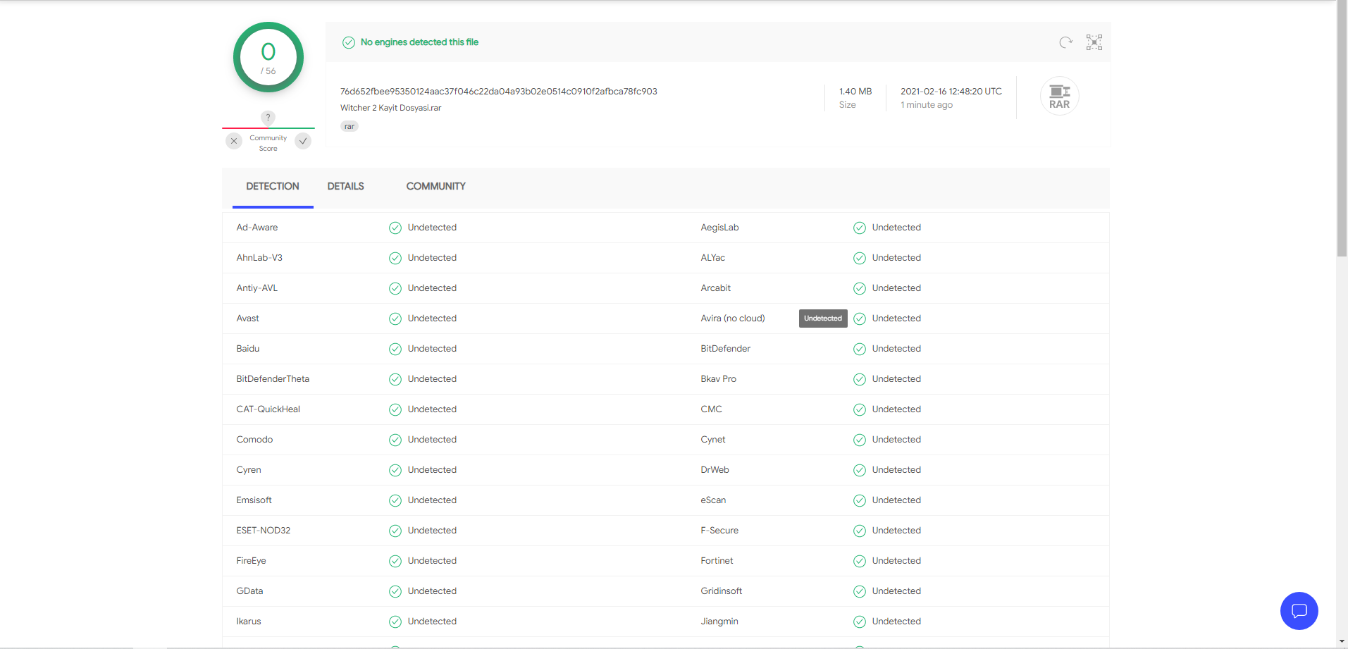Vote file as malicious with X button
This screenshot has height=649, width=1348.
(x=234, y=141)
